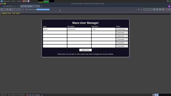Open the System menu

[x=19, y=1]
